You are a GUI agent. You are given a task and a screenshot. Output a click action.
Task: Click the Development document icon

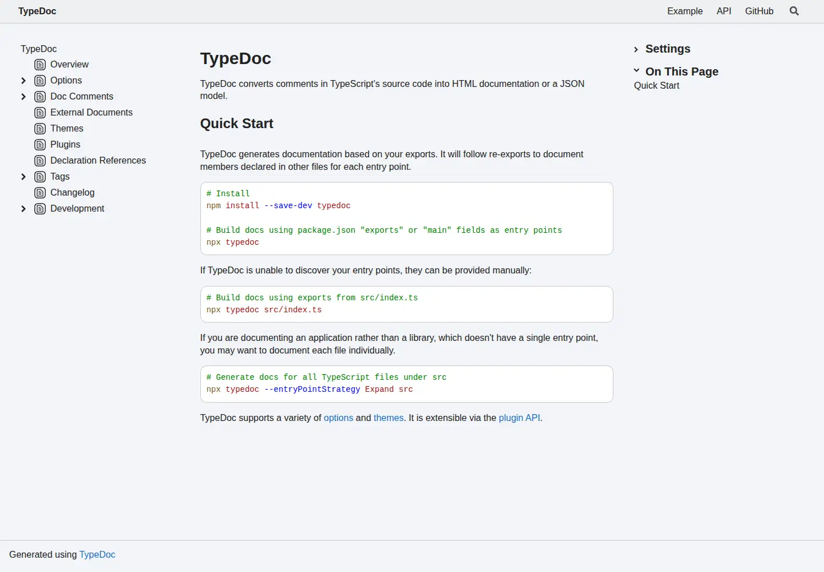40,209
